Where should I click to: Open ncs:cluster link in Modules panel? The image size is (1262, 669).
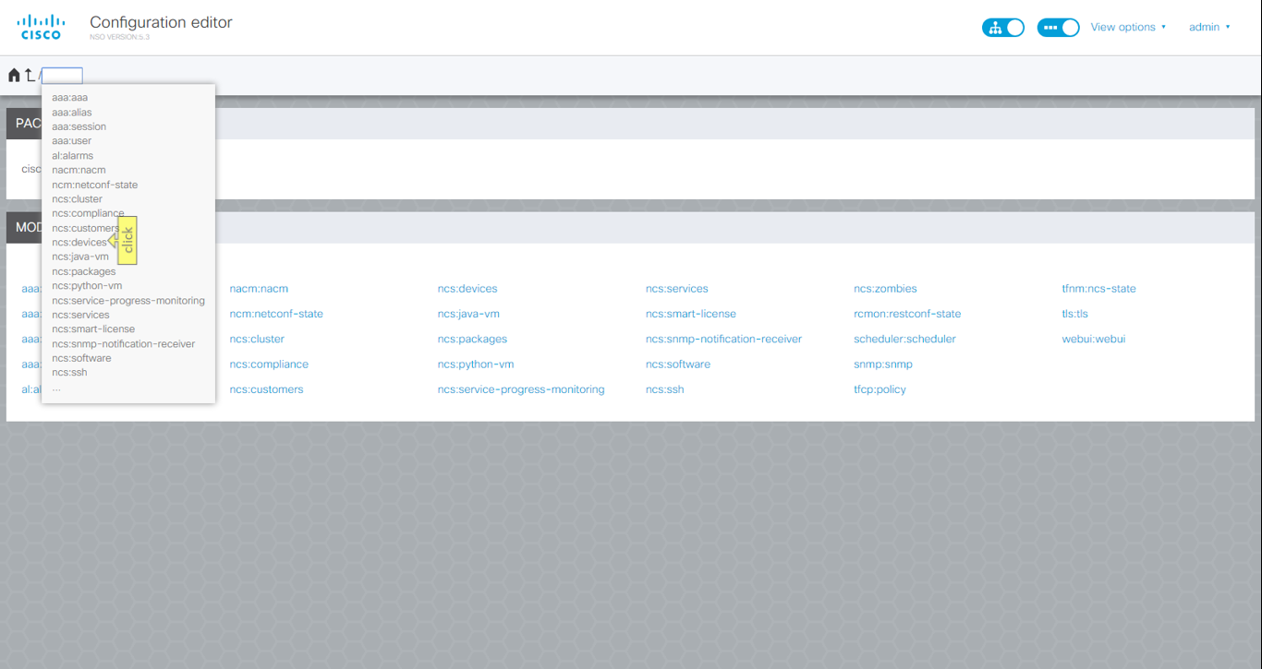(x=257, y=339)
